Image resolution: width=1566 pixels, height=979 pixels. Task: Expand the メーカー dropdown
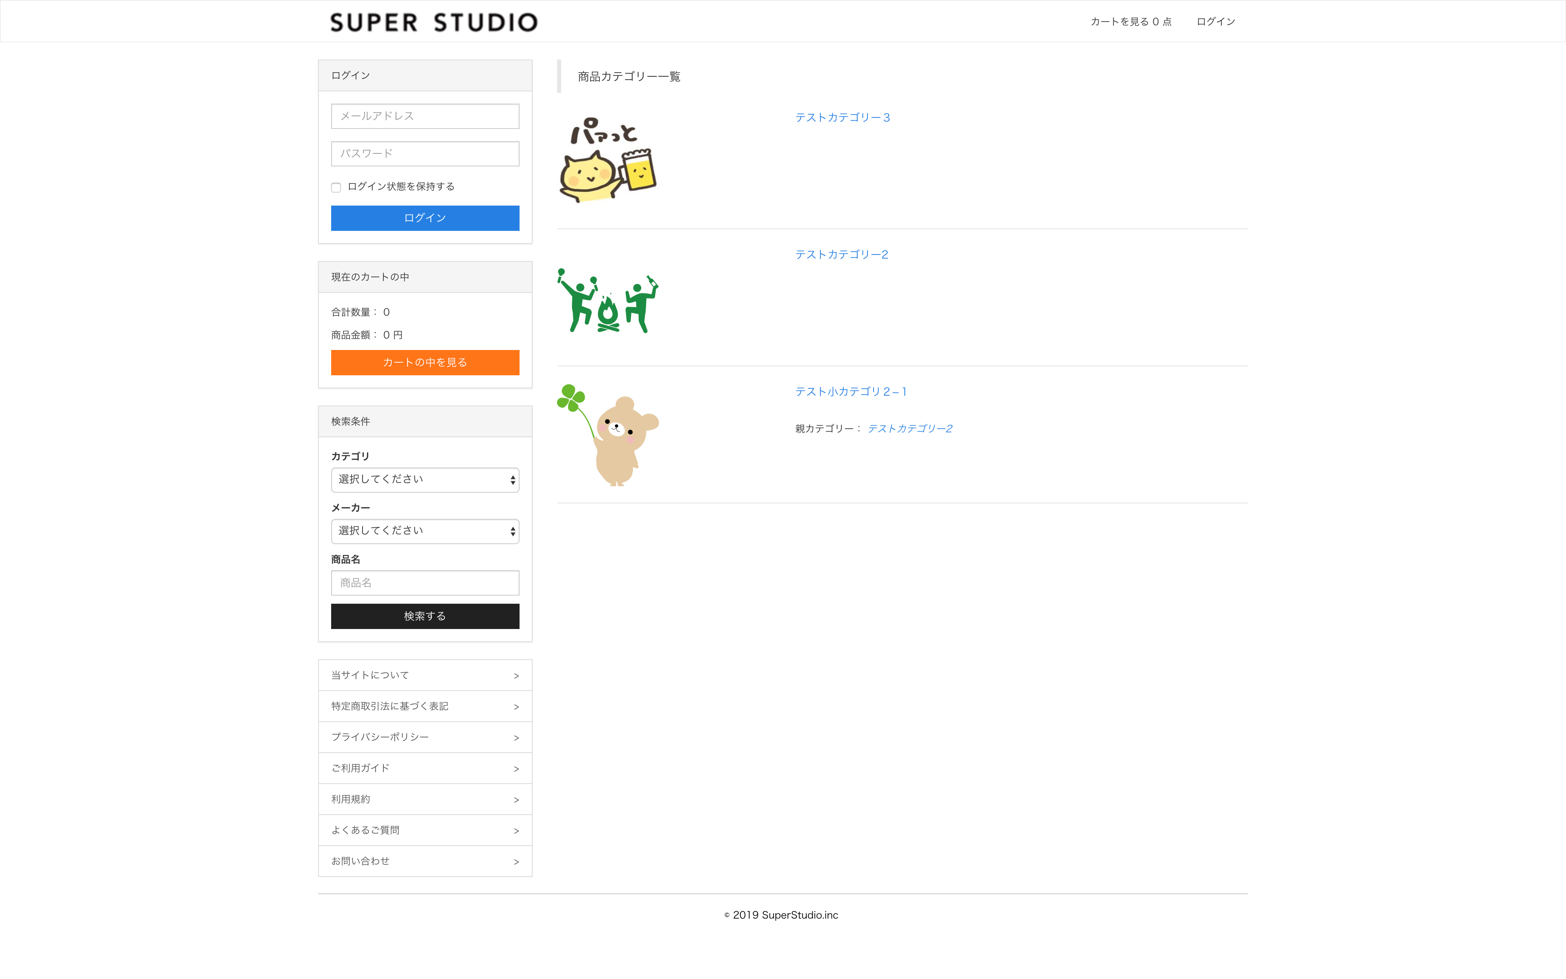[425, 531]
